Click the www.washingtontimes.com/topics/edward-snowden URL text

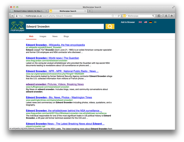click(49, 100)
